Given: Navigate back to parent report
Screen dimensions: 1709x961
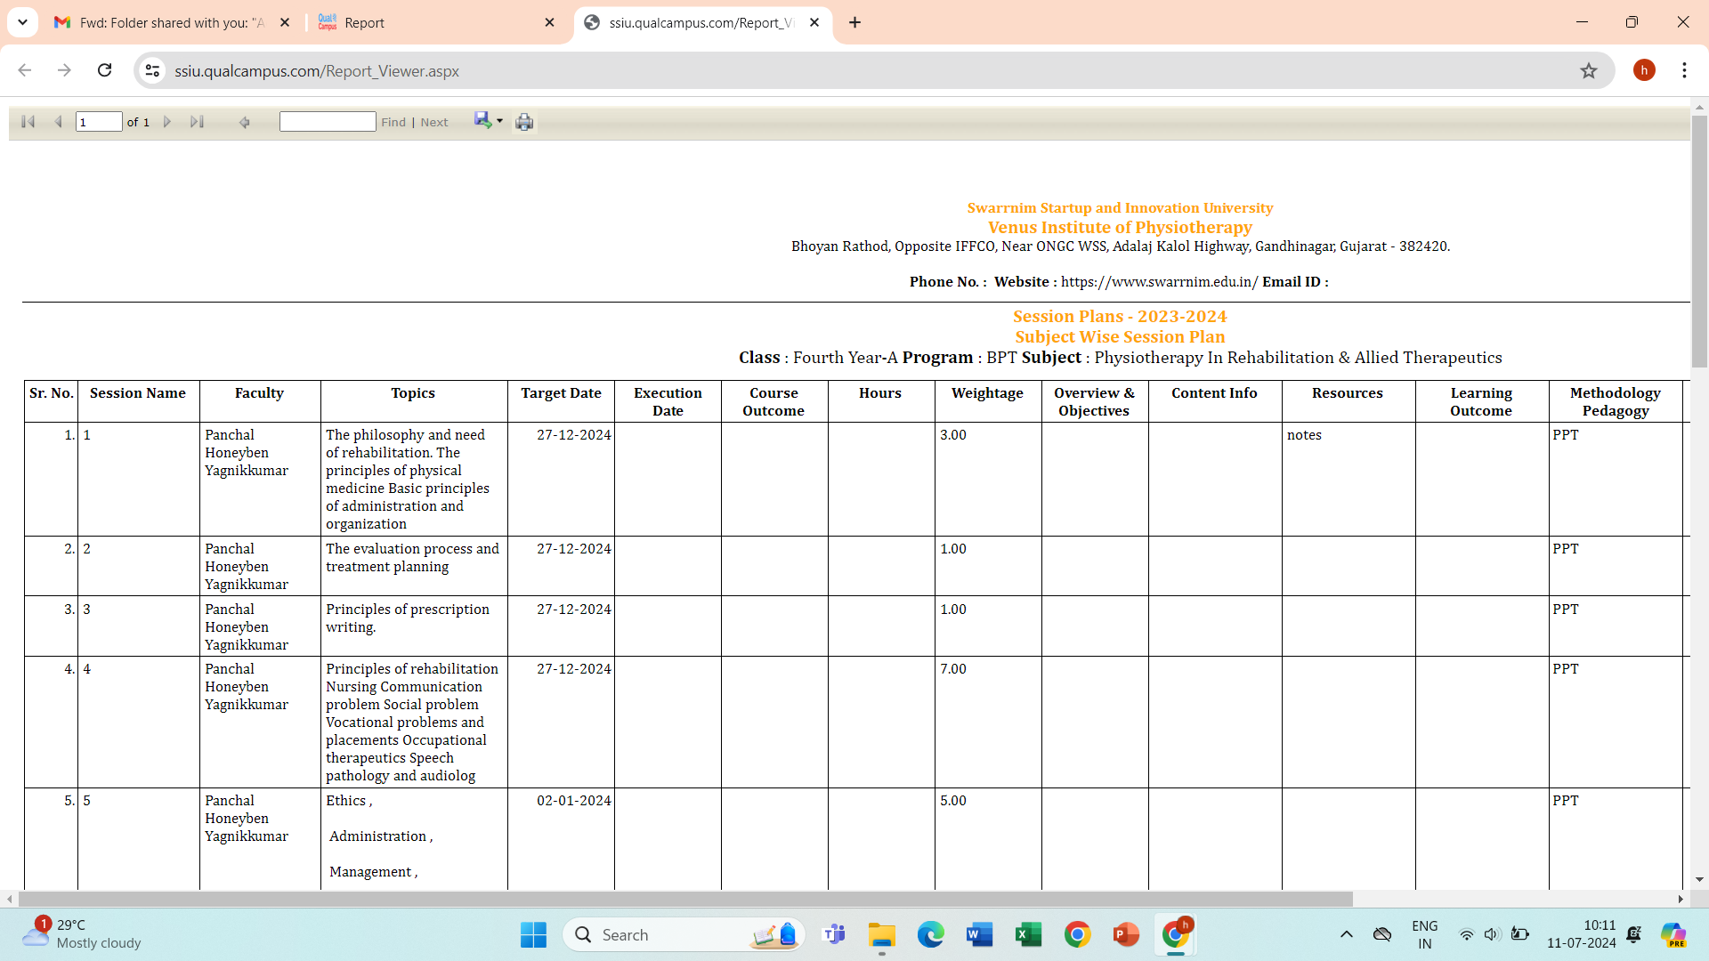Looking at the screenshot, I should (x=245, y=122).
